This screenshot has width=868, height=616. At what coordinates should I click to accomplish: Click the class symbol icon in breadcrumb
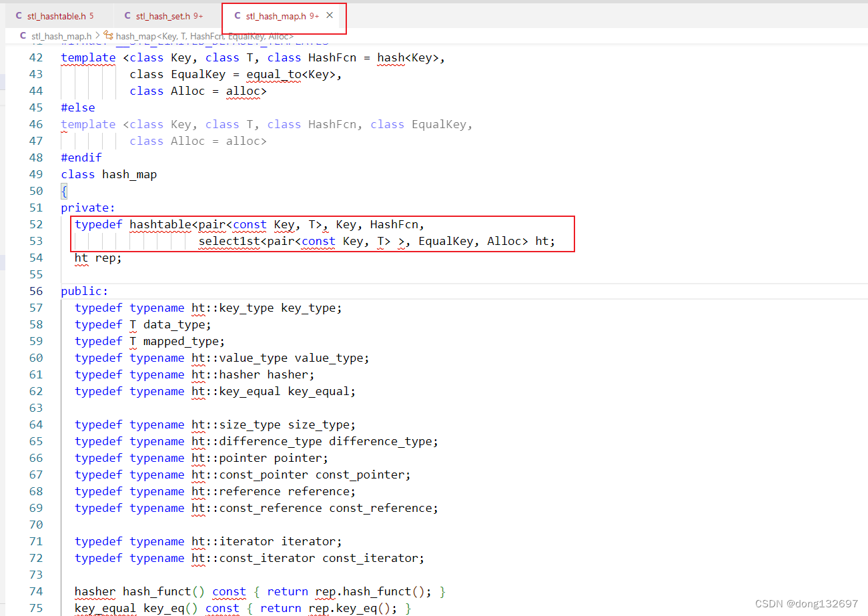pos(109,36)
